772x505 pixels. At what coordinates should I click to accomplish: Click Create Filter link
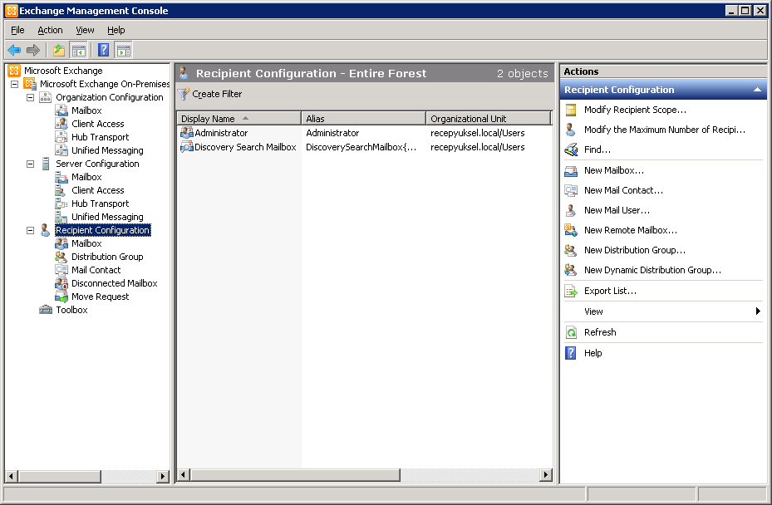pos(217,94)
